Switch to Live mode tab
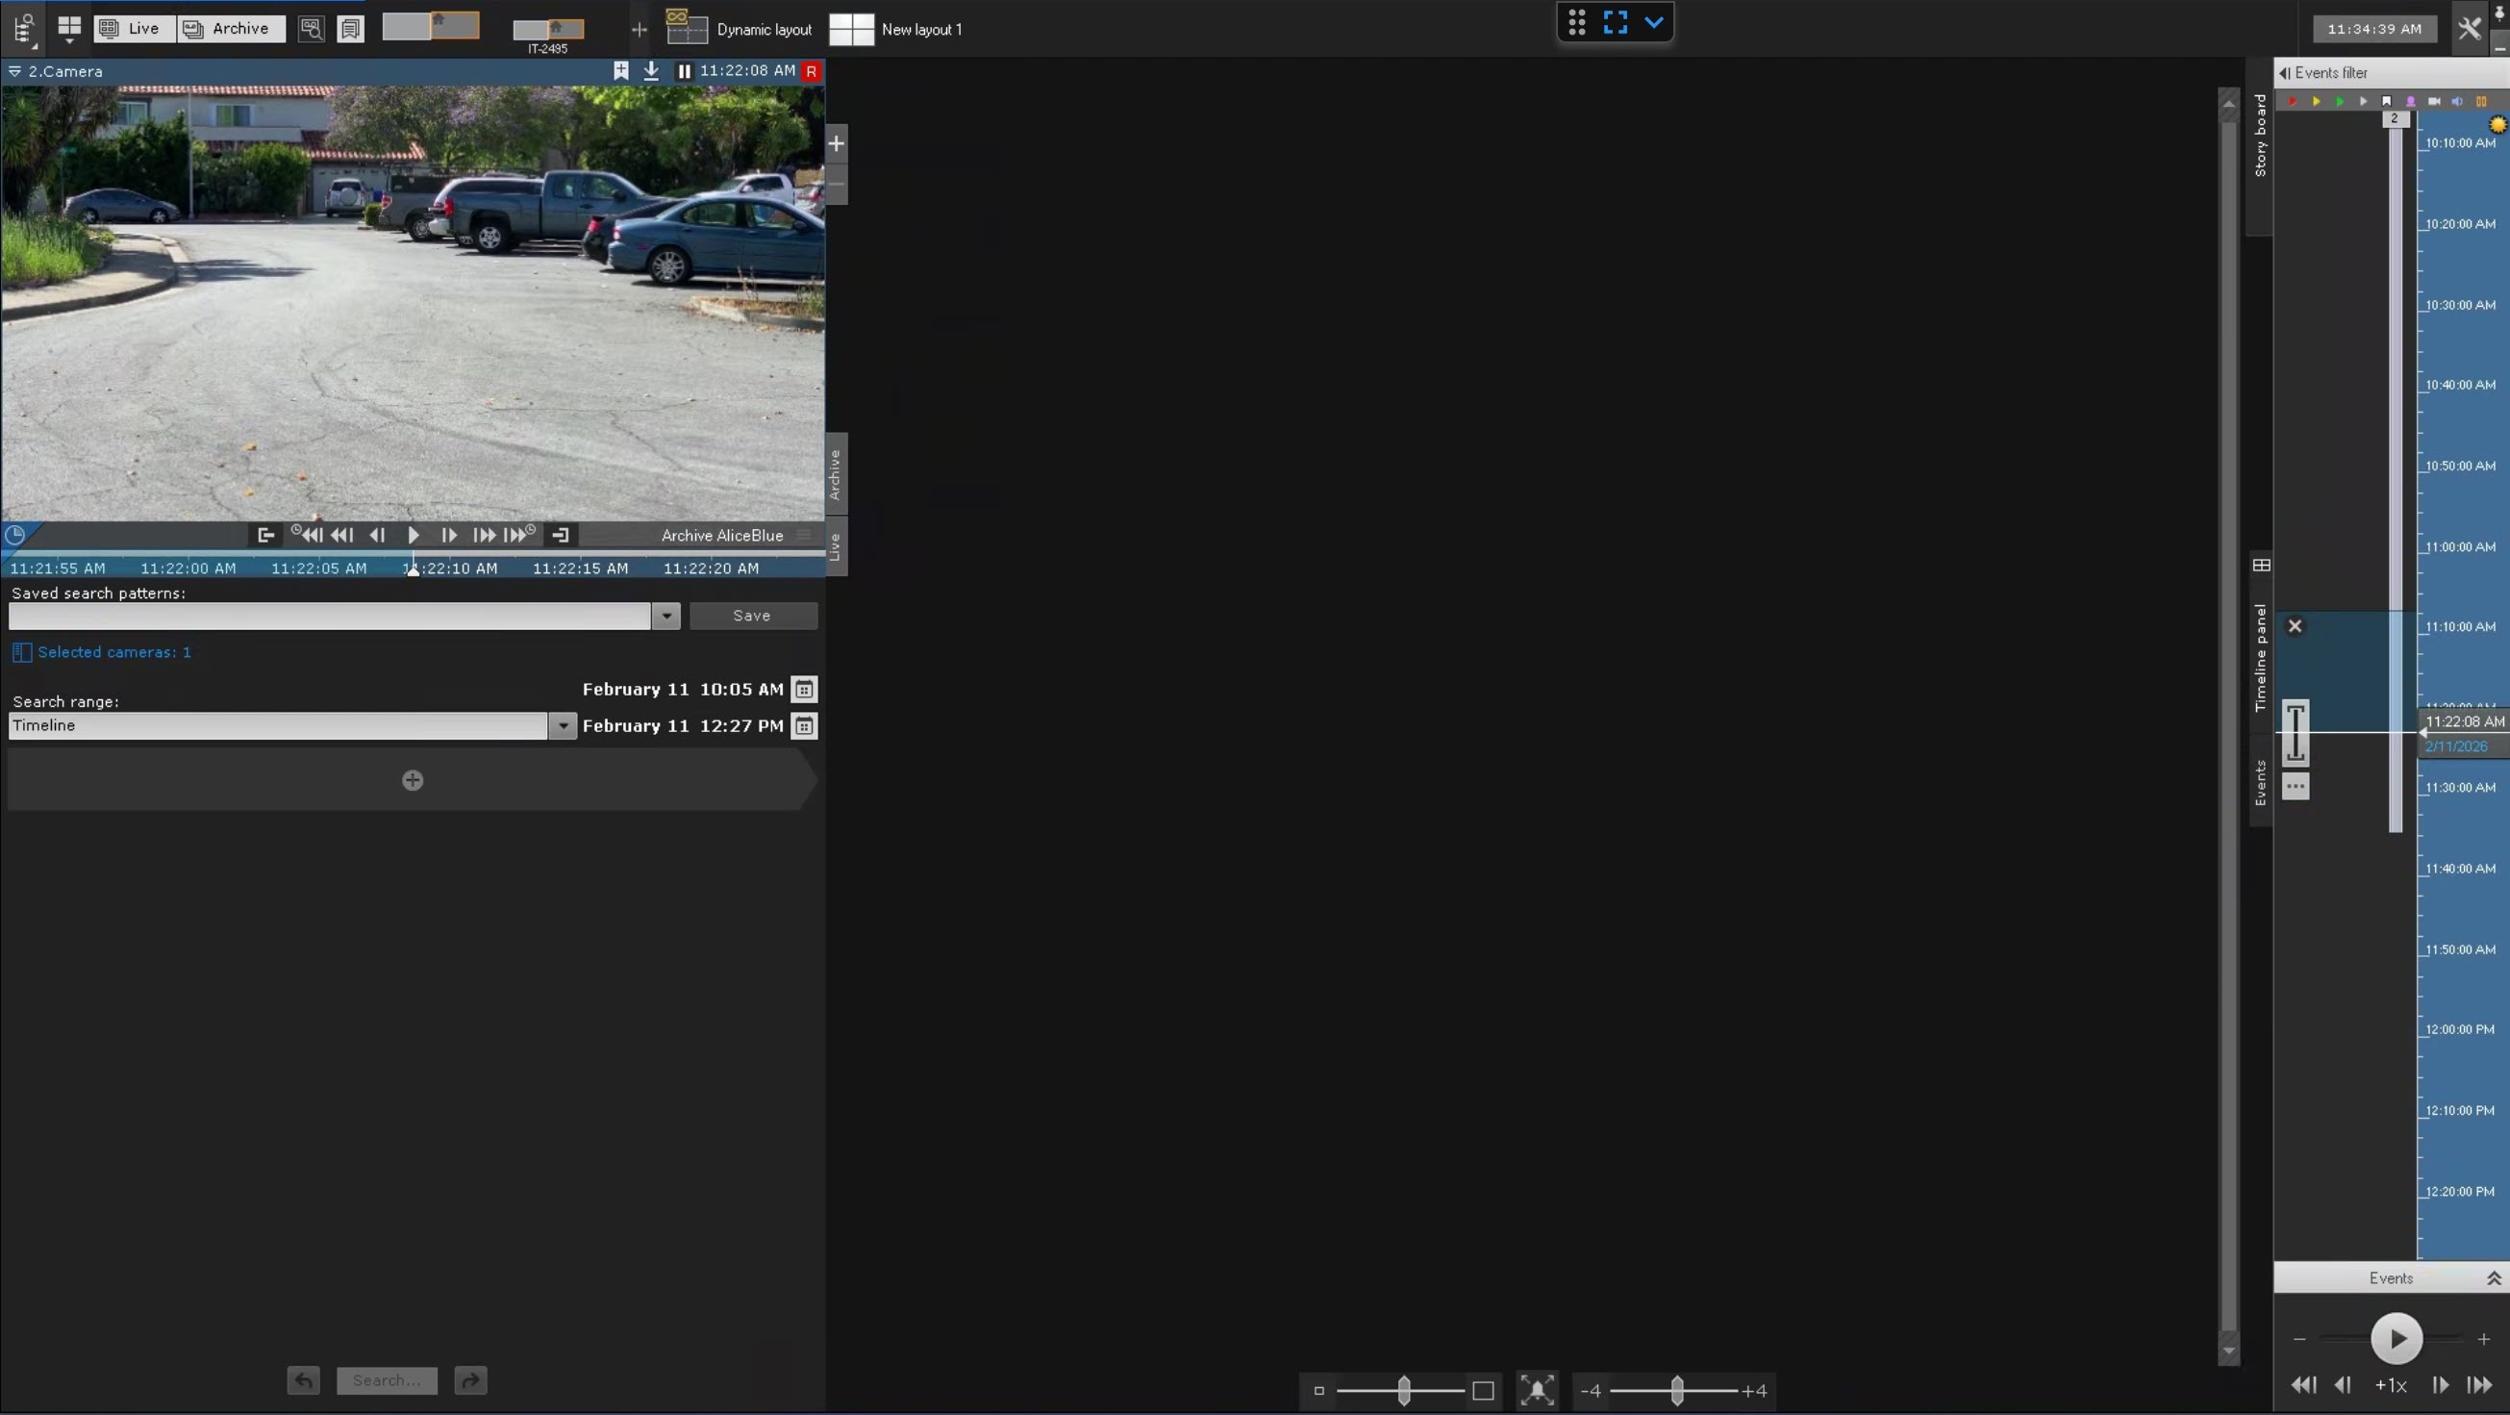Screen dimensions: 2510x1415 (134, 28)
